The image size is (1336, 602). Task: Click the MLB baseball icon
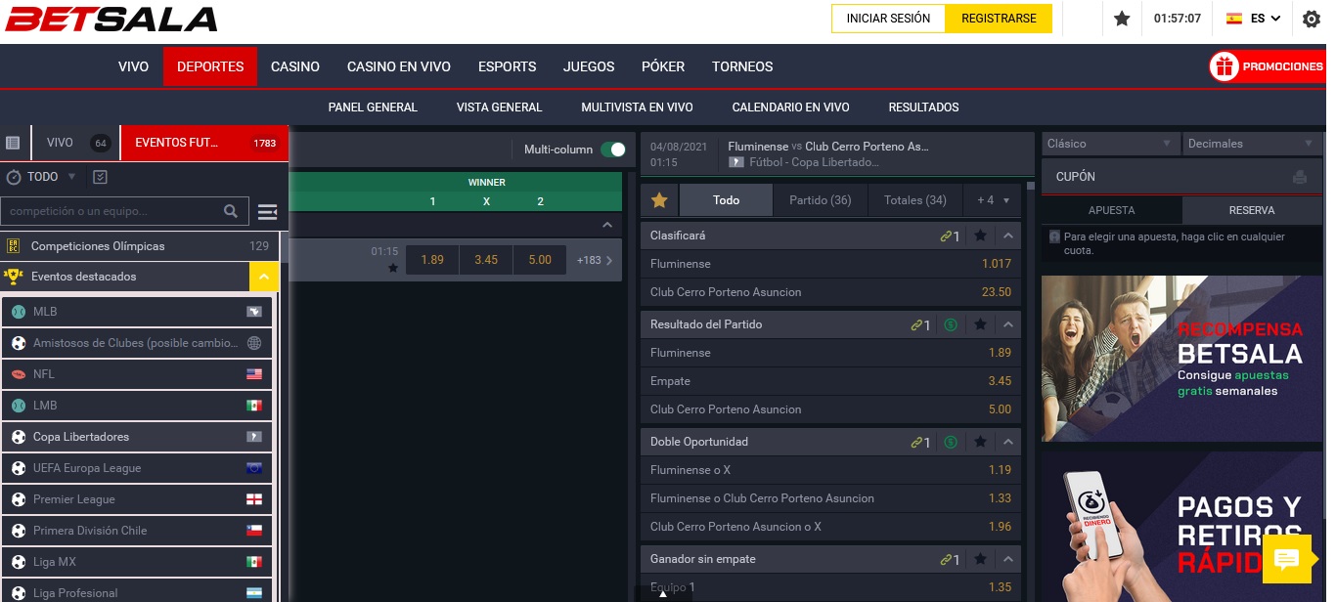click(18, 312)
